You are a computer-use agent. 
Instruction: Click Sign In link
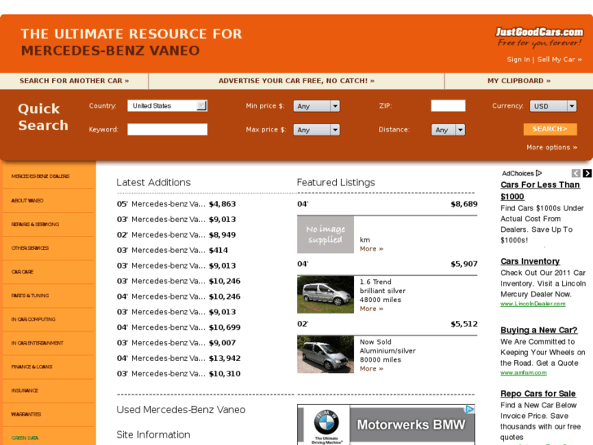[x=519, y=60]
